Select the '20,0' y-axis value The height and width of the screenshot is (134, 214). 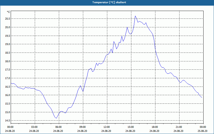pyautogui.click(x=7, y=27)
